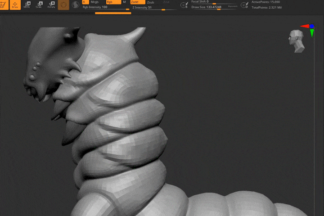
Task: Click the blue axis dot on gizmo
Action: 312,26
